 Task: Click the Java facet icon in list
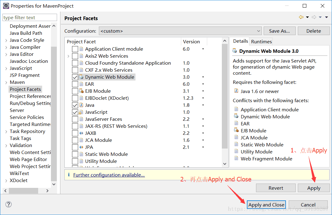pos(81,105)
